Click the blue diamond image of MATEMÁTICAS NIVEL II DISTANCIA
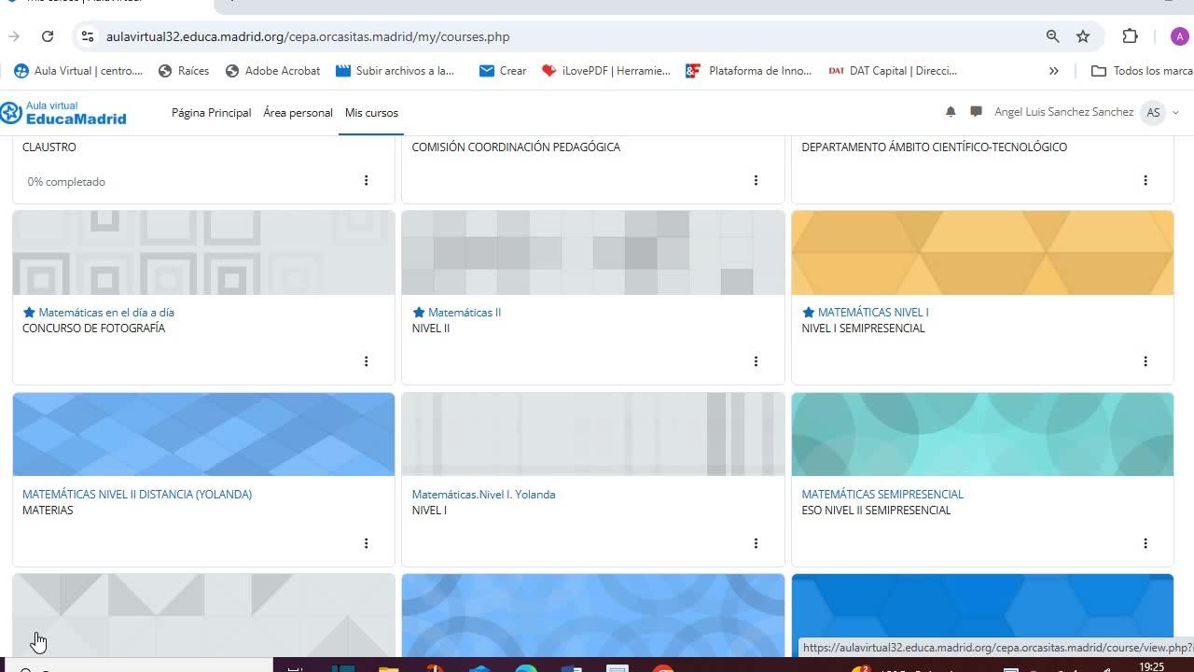 (203, 434)
